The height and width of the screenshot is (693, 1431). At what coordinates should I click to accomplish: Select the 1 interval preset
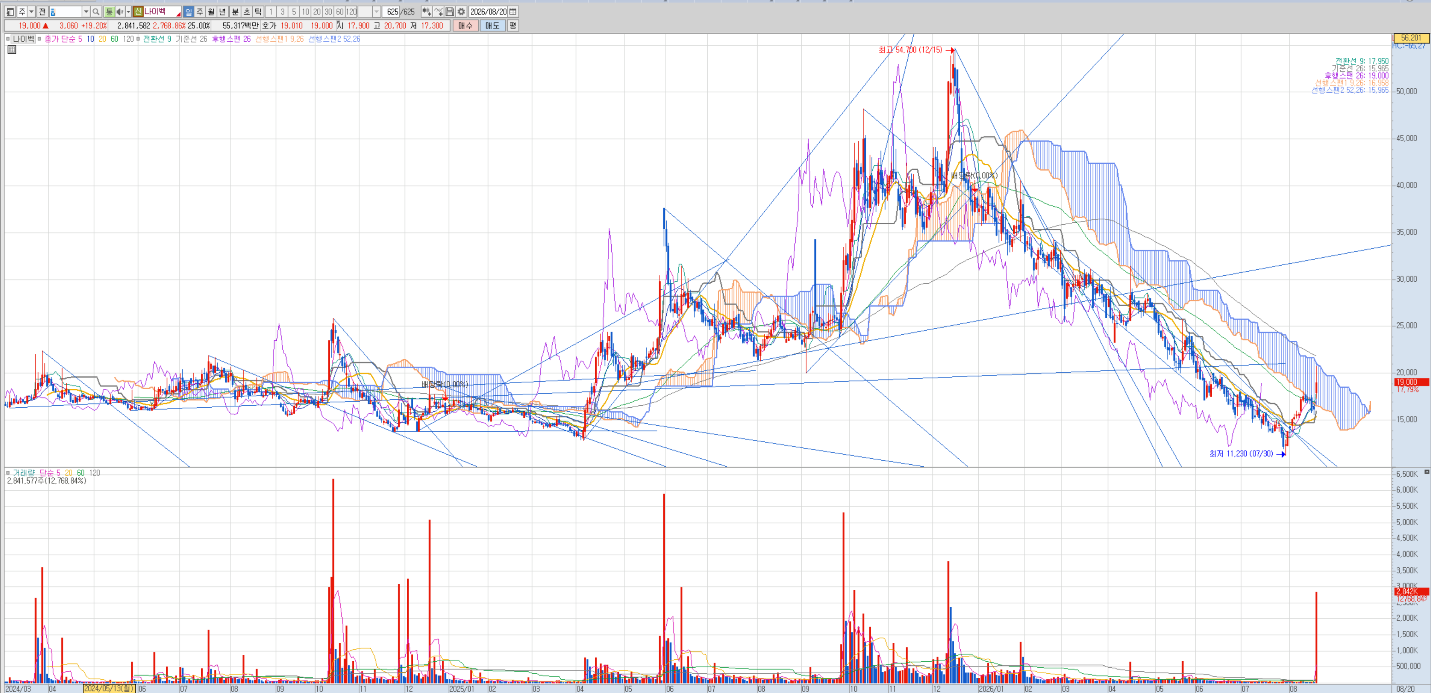(x=271, y=12)
